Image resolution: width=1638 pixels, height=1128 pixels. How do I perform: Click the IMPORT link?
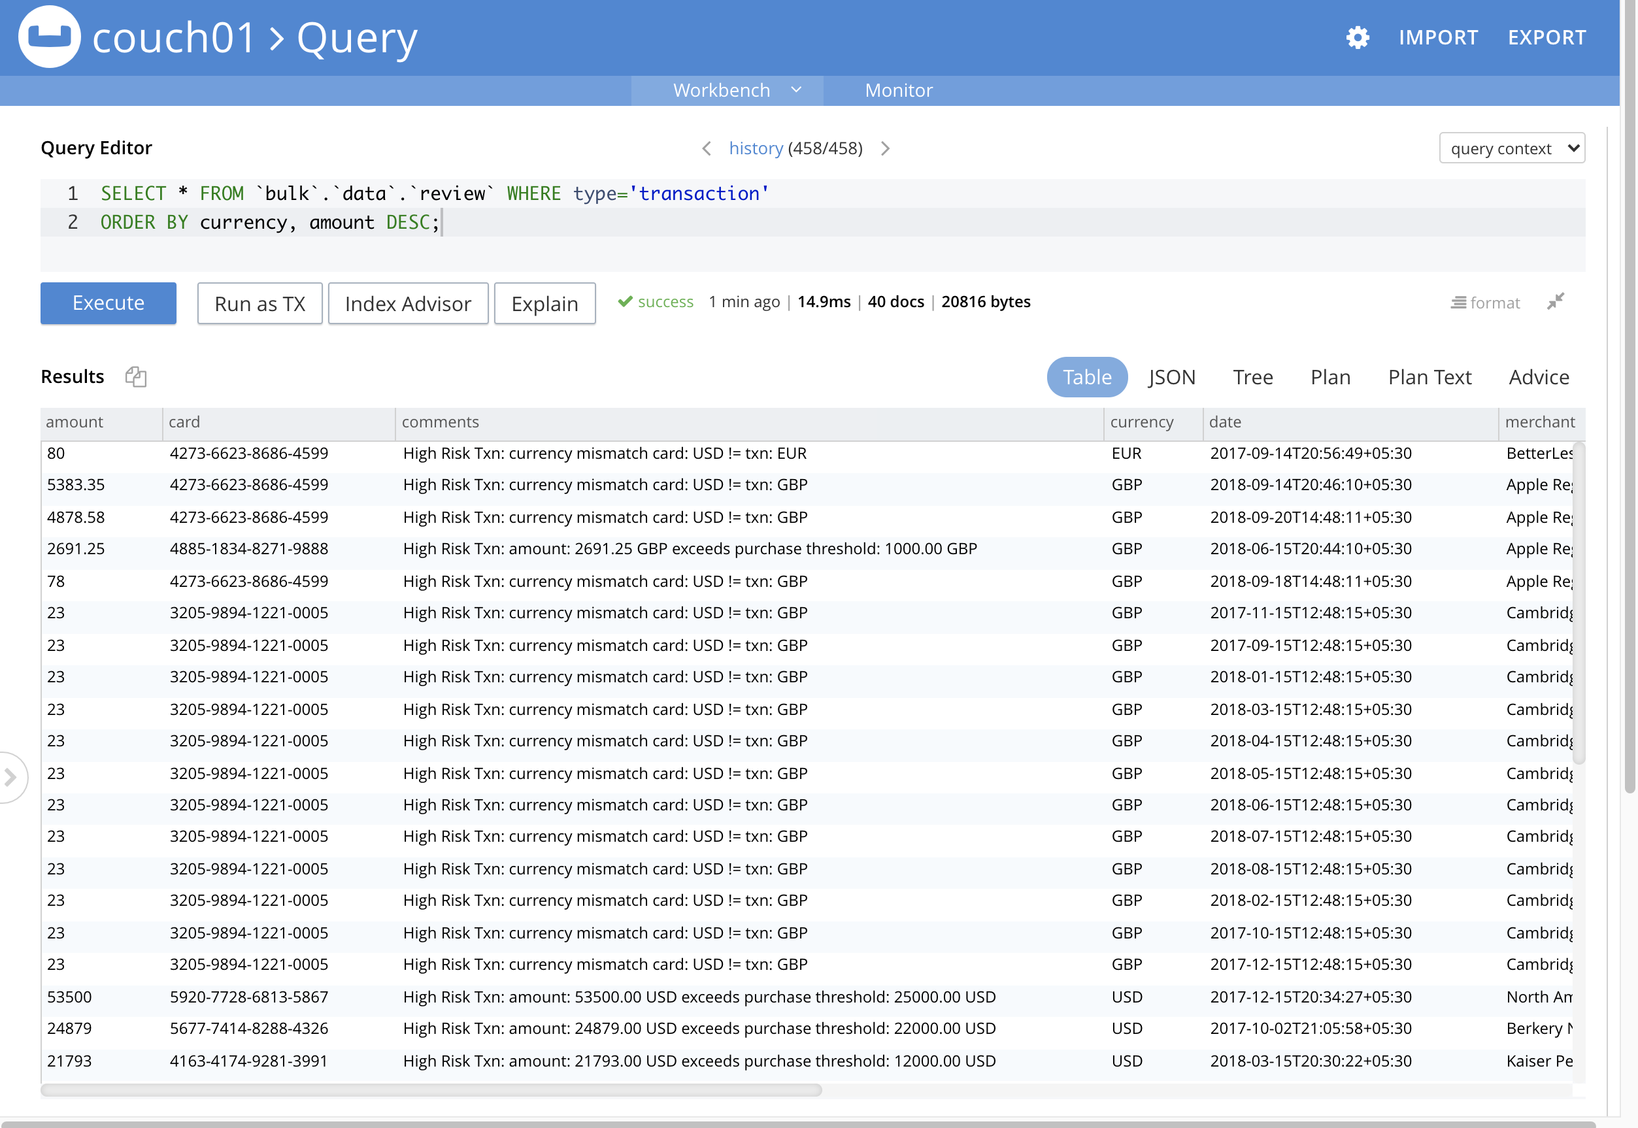click(x=1438, y=37)
